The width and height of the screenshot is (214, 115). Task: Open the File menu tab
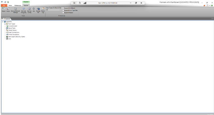(4, 5)
